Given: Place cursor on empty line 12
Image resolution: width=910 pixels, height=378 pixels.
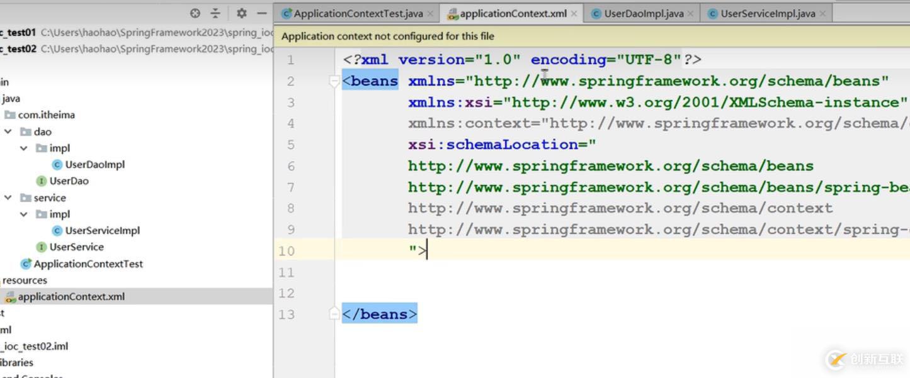Looking at the screenshot, I should (623, 293).
